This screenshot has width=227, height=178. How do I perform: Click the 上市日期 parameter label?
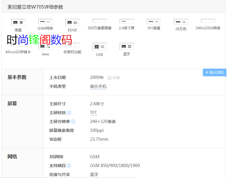point(57,77)
